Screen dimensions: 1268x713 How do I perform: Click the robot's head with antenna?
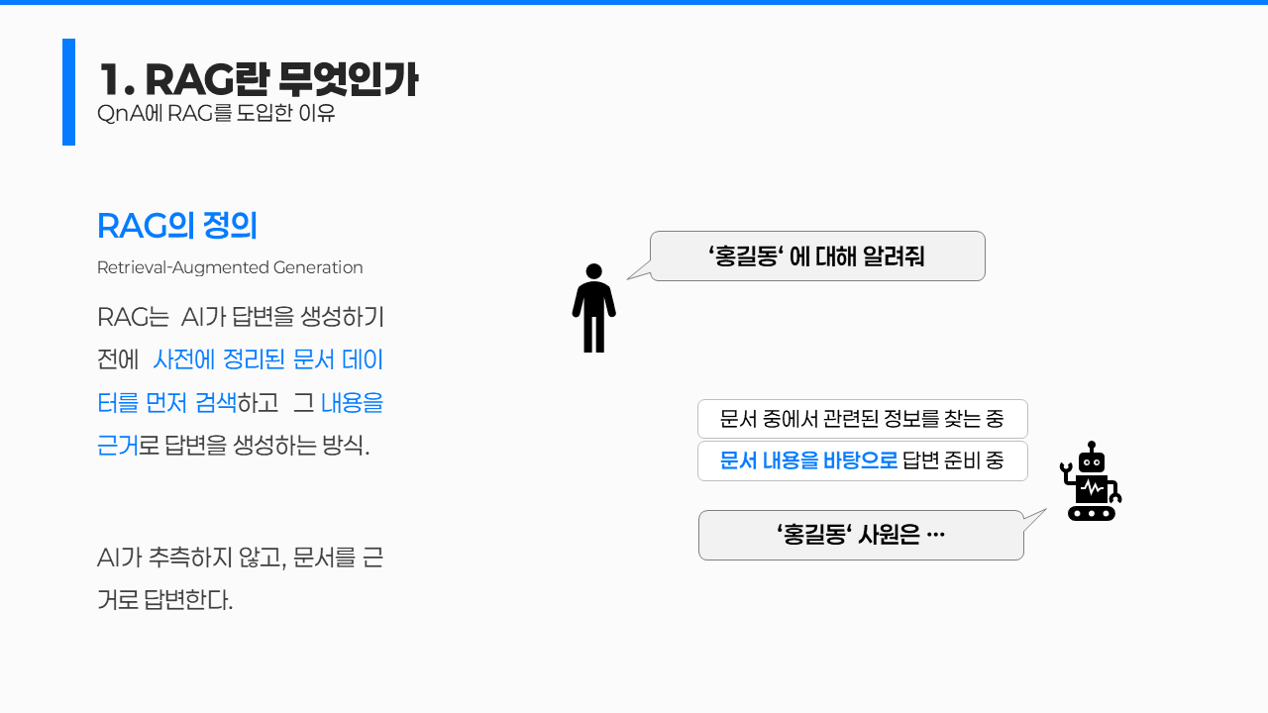point(1091,459)
